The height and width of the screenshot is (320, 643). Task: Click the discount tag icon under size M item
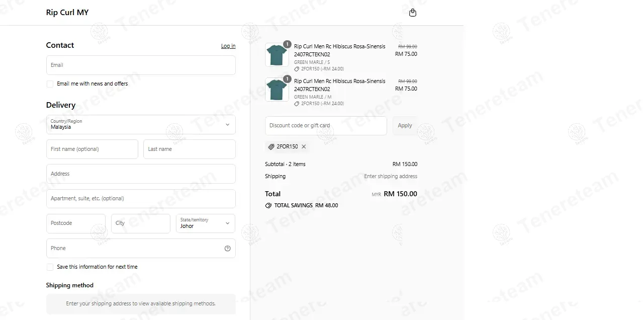[x=297, y=104]
